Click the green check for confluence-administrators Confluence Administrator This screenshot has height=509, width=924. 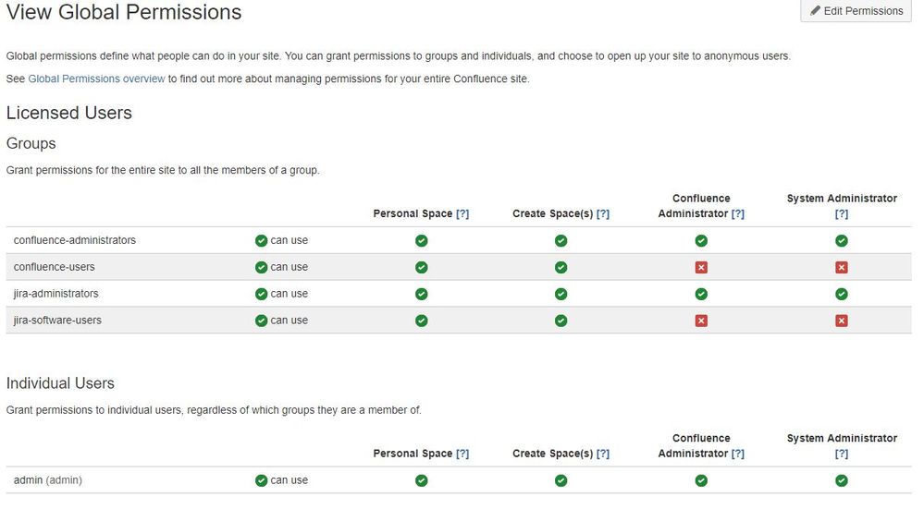(x=701, y=241)
